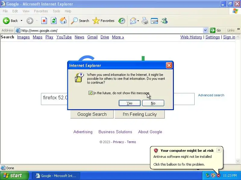Close the Internet Explorer dialog with X

(x=169, y=65)
